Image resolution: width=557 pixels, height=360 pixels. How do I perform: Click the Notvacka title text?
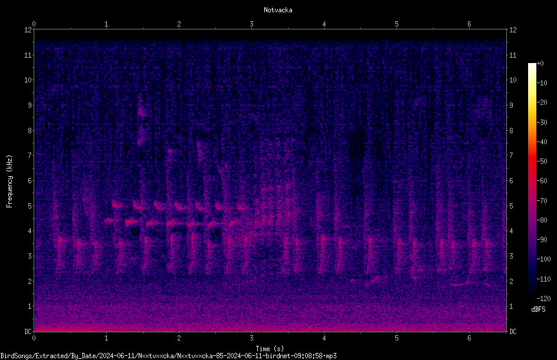point(278,10)
